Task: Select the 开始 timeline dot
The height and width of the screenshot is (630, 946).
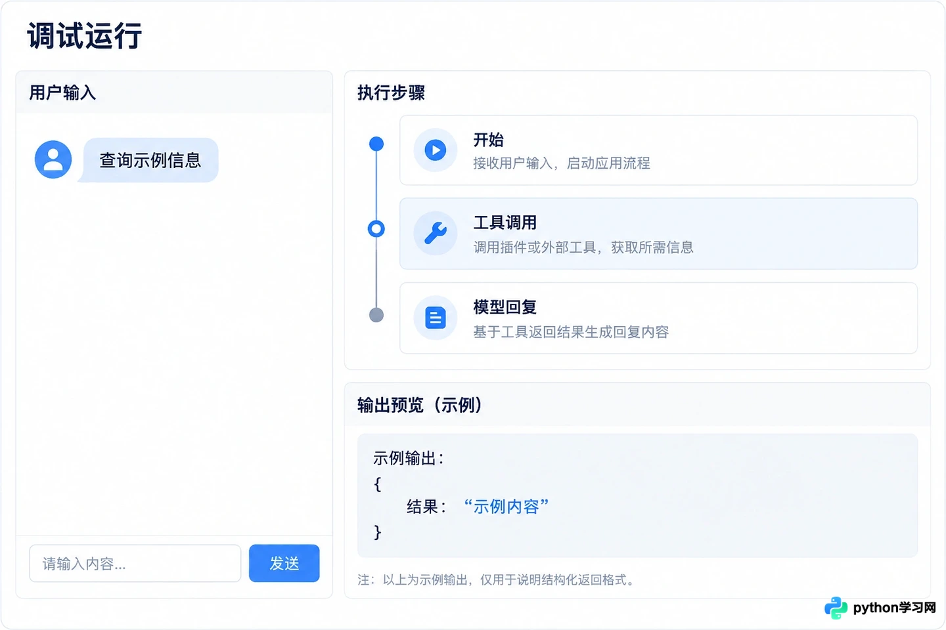Action: (x=376, y=144)
